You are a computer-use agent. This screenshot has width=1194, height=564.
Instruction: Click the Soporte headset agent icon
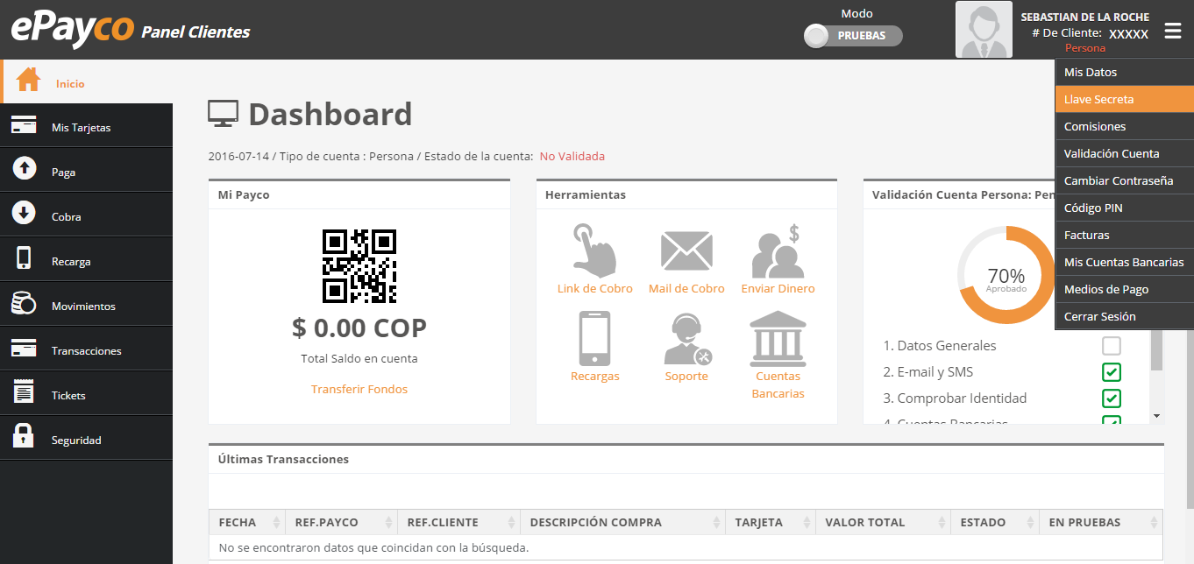[x=686, y=339]
